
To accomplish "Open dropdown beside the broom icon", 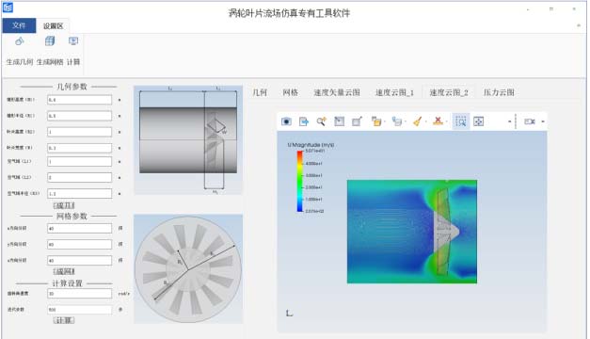I will 426,121.
